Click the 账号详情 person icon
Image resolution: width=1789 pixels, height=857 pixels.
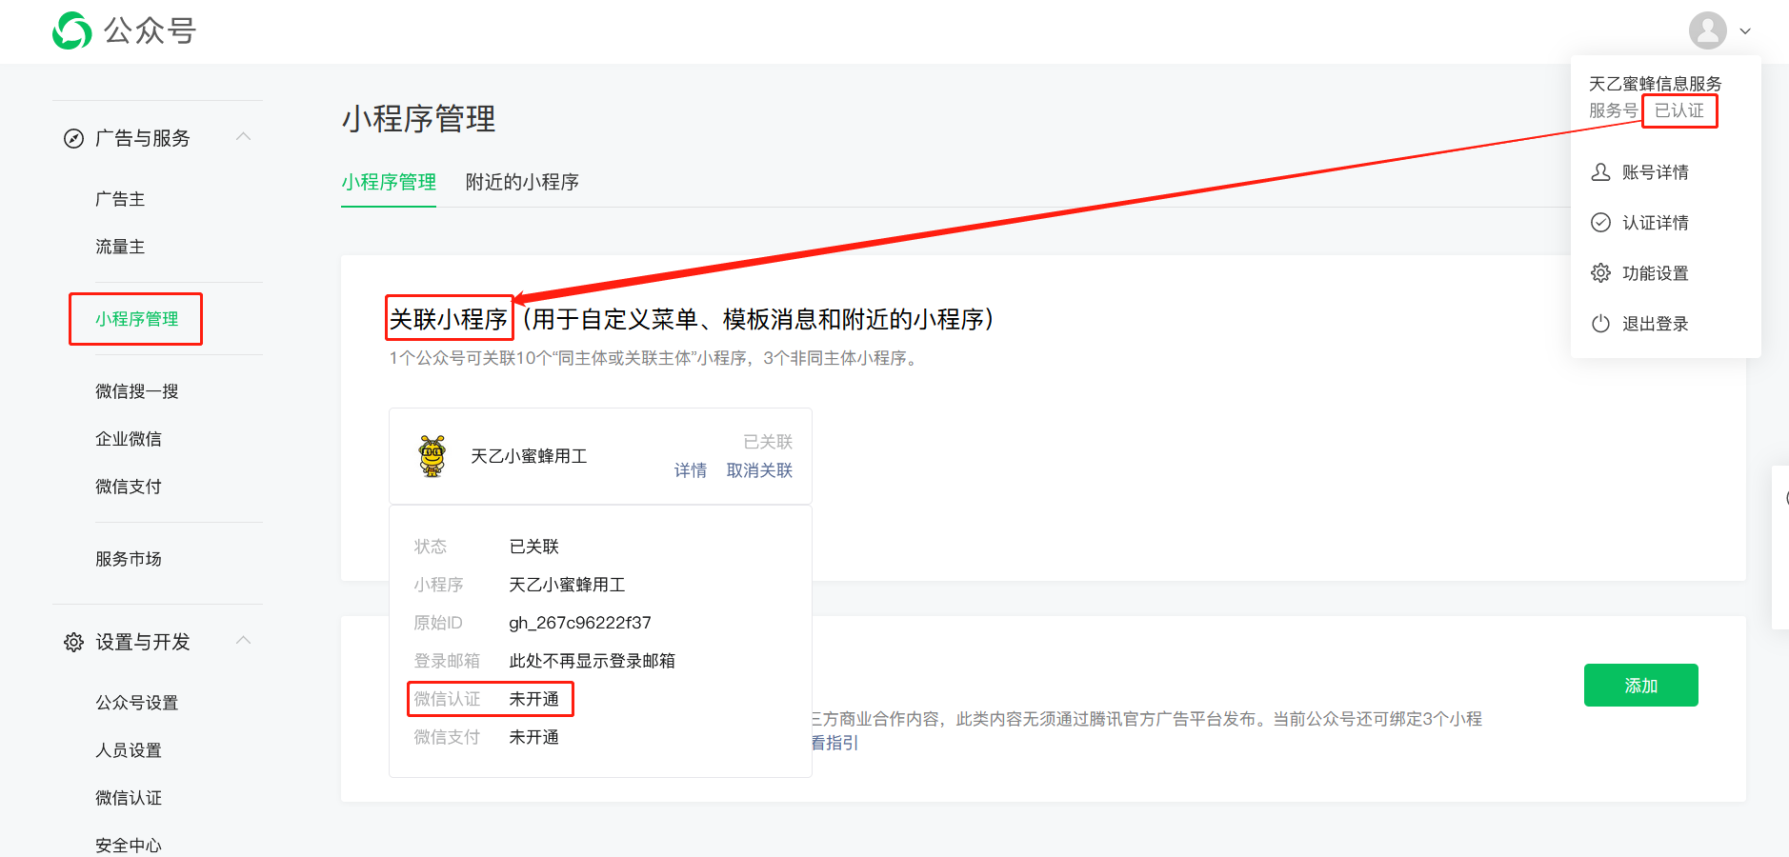1600,172
